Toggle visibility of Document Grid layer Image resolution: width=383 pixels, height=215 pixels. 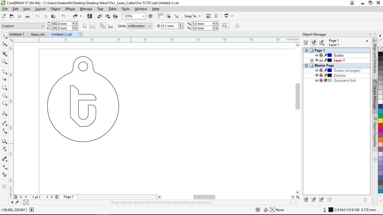pyautogui.click(x=317, y=81)
